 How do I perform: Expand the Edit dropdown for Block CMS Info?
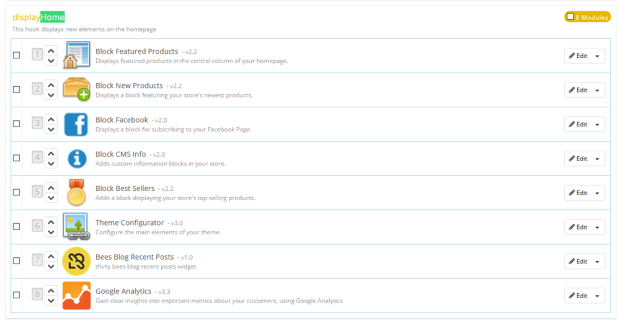tap(597, 159)
